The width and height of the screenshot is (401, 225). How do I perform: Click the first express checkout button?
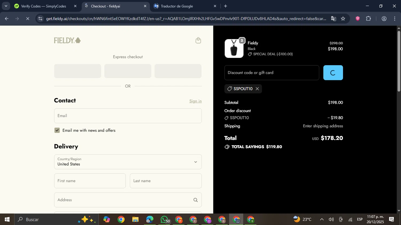78,71
